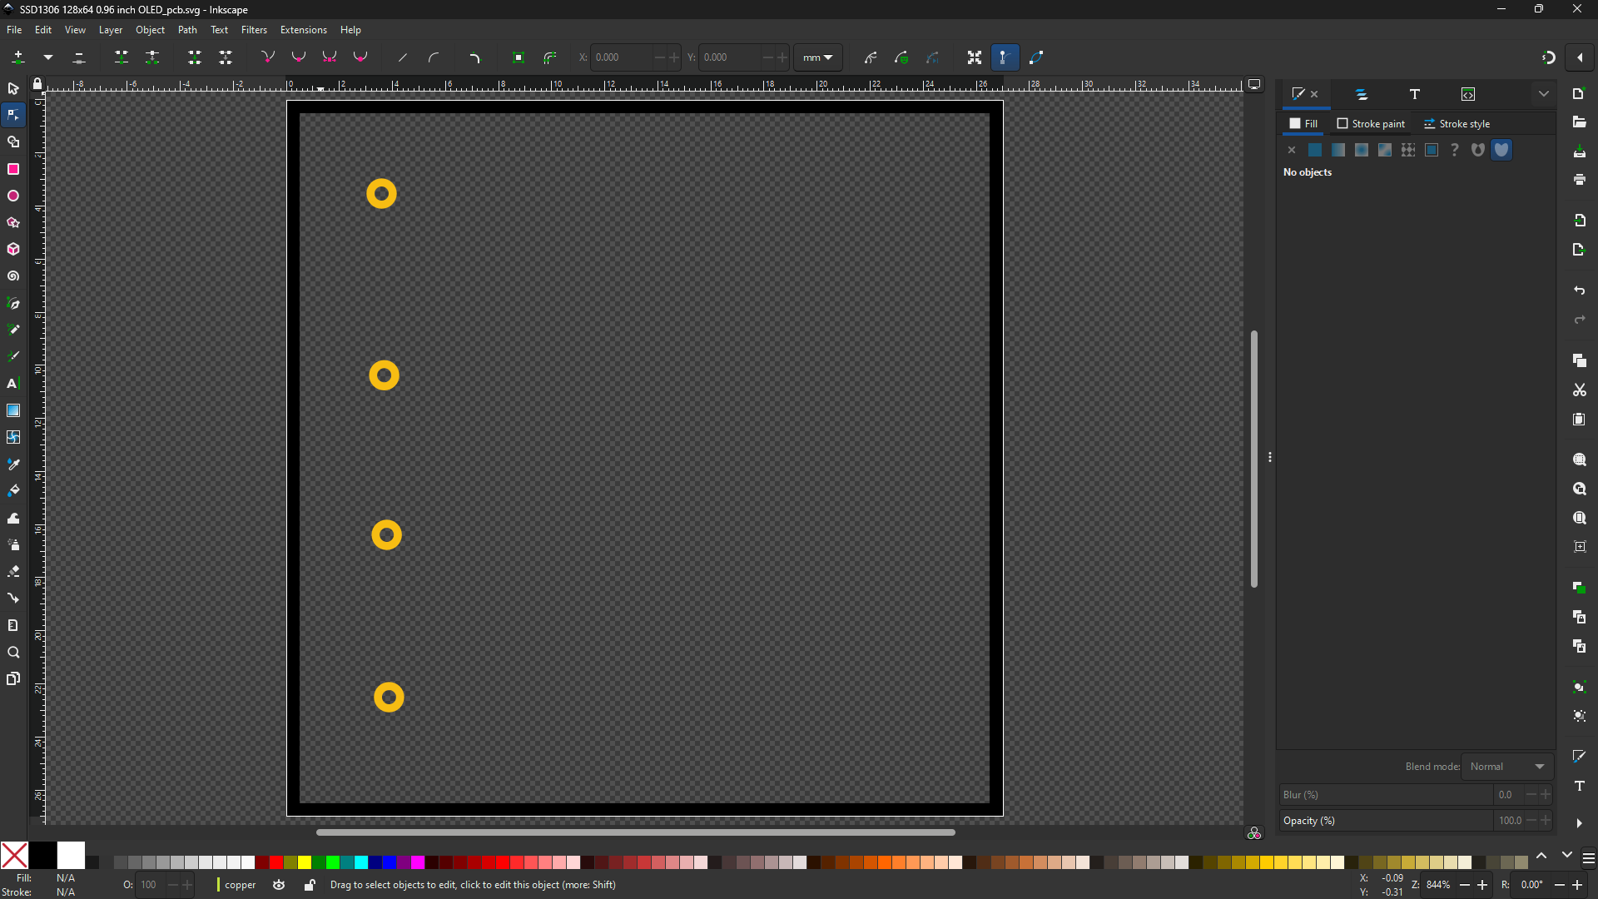
Task: Click Stroke paint panel button
Action: [1371, 123]
